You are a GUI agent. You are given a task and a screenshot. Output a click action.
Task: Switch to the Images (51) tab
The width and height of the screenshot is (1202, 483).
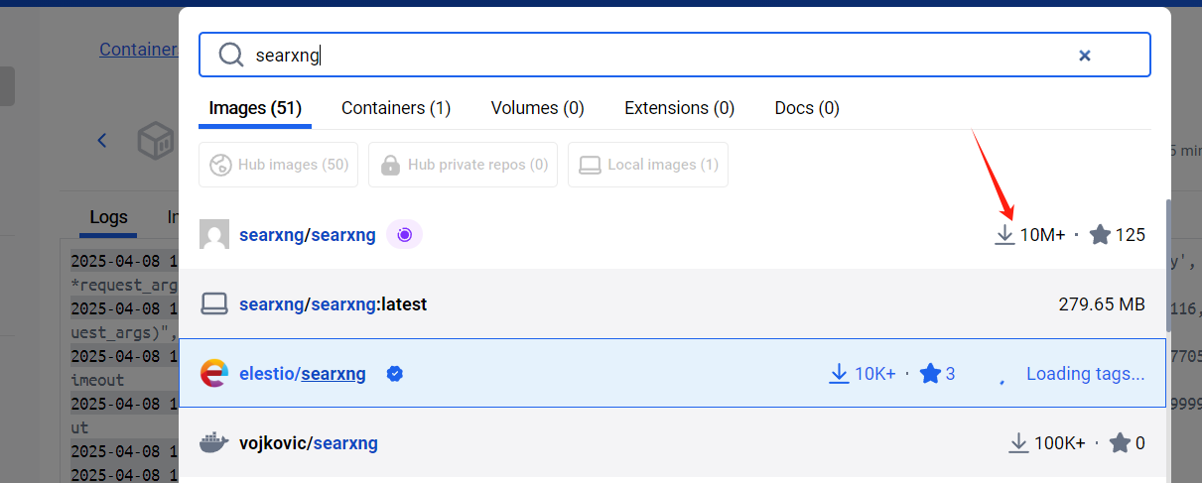pos(255,108)
